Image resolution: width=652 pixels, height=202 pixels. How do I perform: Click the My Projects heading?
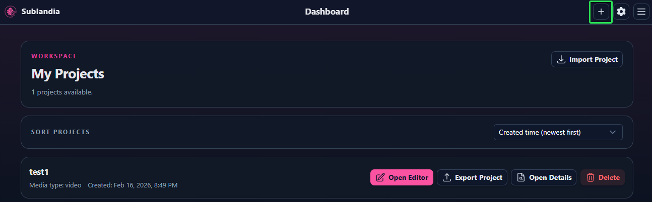pyautogui.click(x=68, y=74)
